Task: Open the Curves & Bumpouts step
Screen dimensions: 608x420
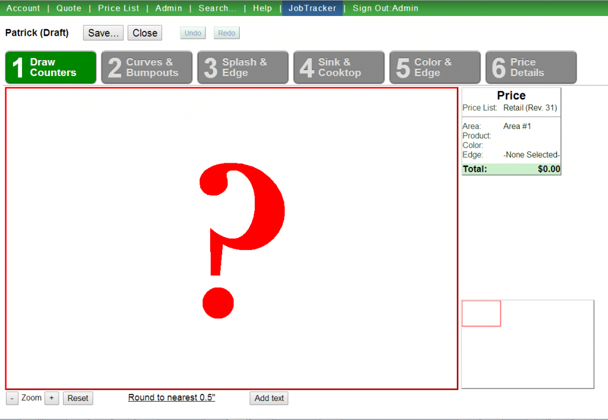Action: point(147,67)
